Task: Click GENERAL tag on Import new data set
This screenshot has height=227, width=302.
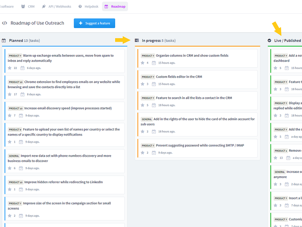Action: click(x=14, y=156)
